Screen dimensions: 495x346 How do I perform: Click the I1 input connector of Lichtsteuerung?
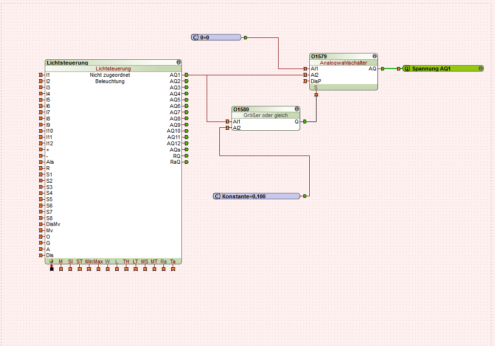[x=41, y=75]
